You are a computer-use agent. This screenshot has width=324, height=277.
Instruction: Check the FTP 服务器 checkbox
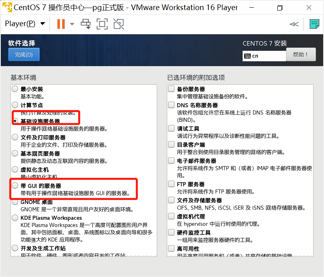pos(171,184)
